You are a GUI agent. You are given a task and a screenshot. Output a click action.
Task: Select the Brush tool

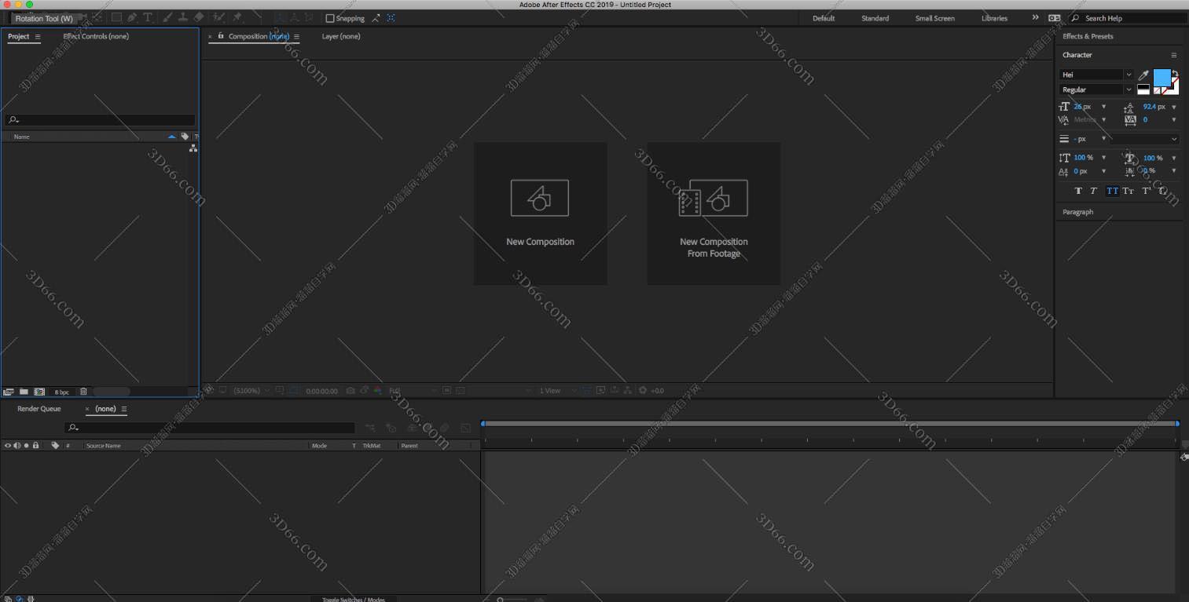167,17
